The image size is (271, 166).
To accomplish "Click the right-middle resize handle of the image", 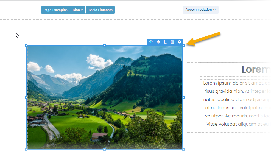I will pyautogui.click(x=183, y=97).
